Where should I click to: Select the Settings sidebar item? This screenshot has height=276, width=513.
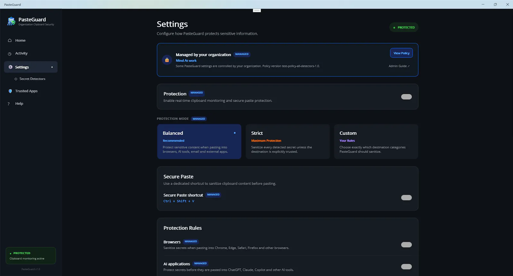(x=31, y=67)
